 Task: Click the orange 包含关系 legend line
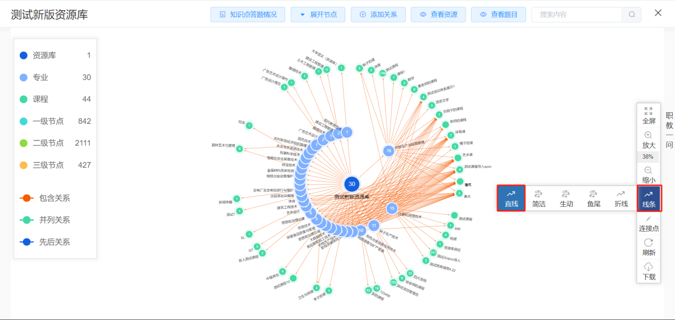(27, 198)
